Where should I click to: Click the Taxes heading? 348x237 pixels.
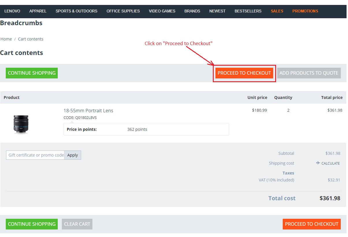(288, 173)
